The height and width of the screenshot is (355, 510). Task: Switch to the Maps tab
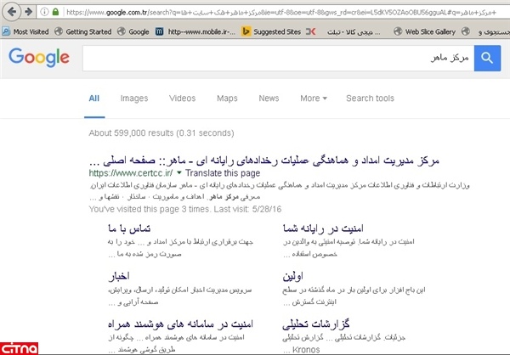227,99
